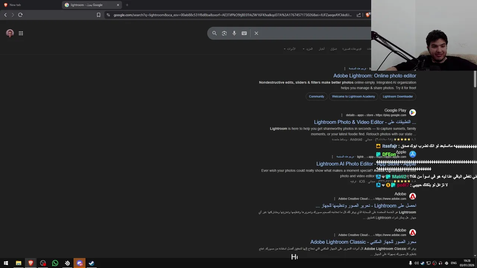Select the فيديوهات قصيرة short videos tab
477x268 pixels.
(x=352, y=49)
